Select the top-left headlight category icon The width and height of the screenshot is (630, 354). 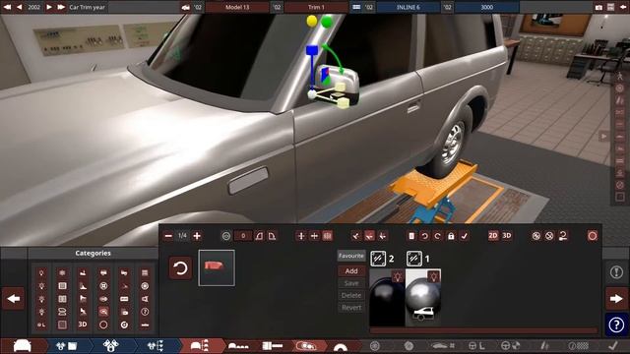coord(41,273)
